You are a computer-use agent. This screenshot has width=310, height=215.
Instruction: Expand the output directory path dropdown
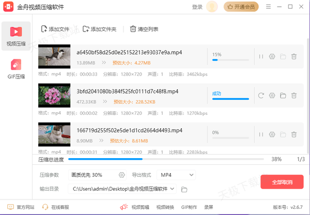[172, 189]
